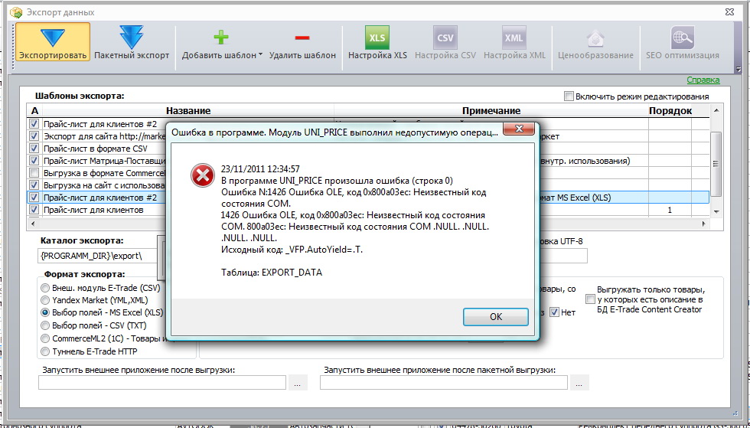Toggle checkbox for Прайс-лист Матрица-Поставщик row
This screenshot has height=428, width=750.
[x=34, y=160]
